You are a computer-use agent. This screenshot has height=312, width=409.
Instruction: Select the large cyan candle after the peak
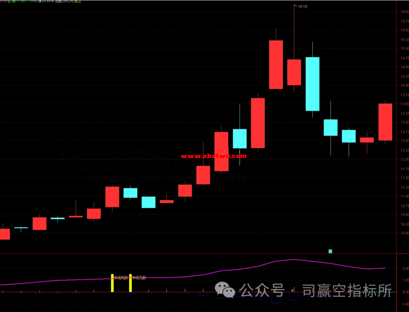312,84
